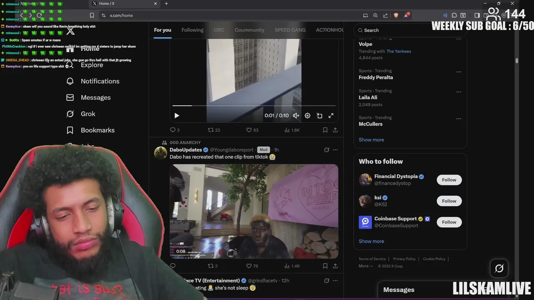Bookmark this page in browser toolbar
Screen dimensions: 534x300
(x=92, y=15)
